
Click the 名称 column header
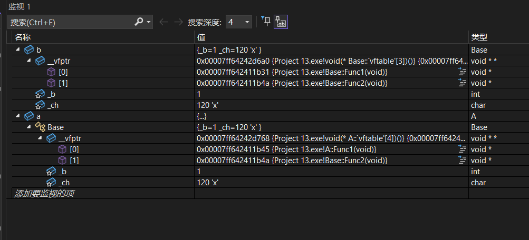tap(103, 37)
